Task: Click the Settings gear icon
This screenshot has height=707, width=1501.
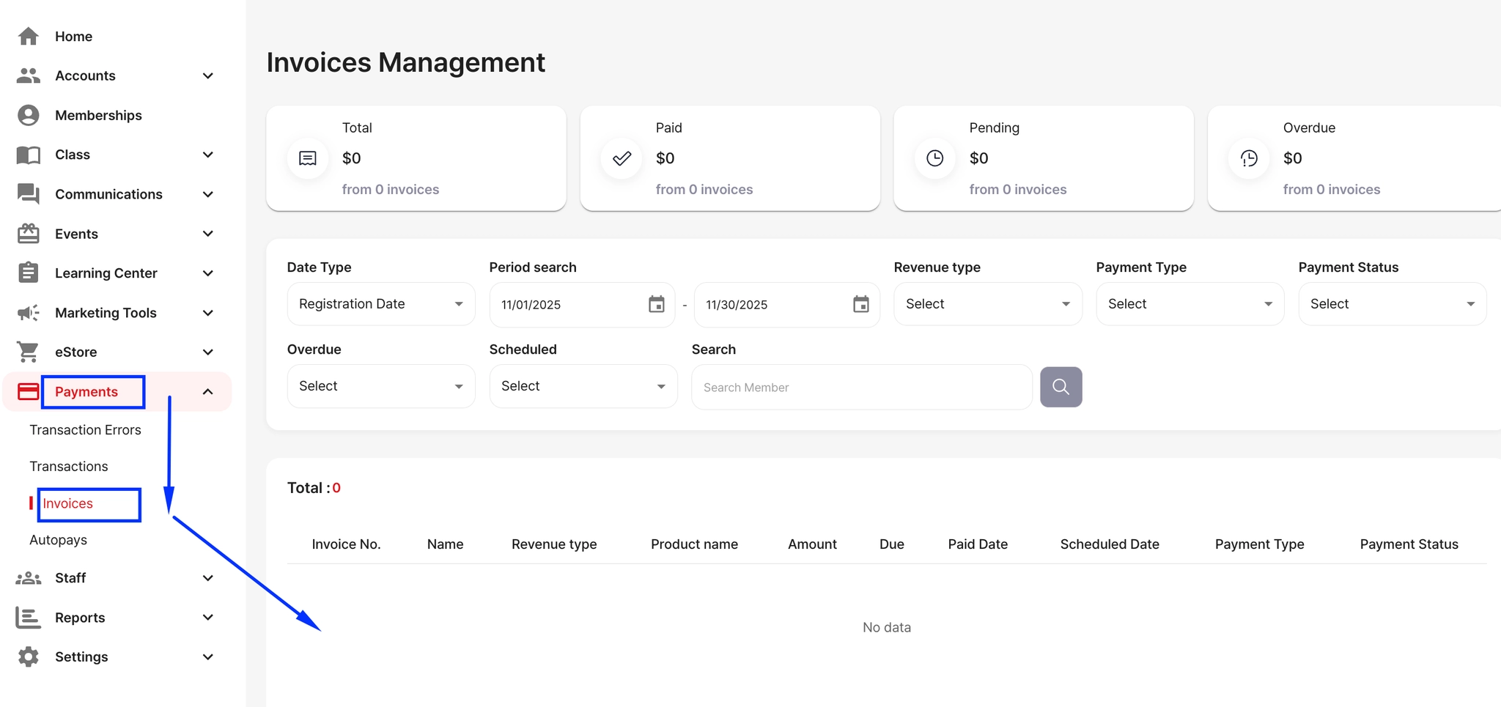Action: click(x=29, y=656)
